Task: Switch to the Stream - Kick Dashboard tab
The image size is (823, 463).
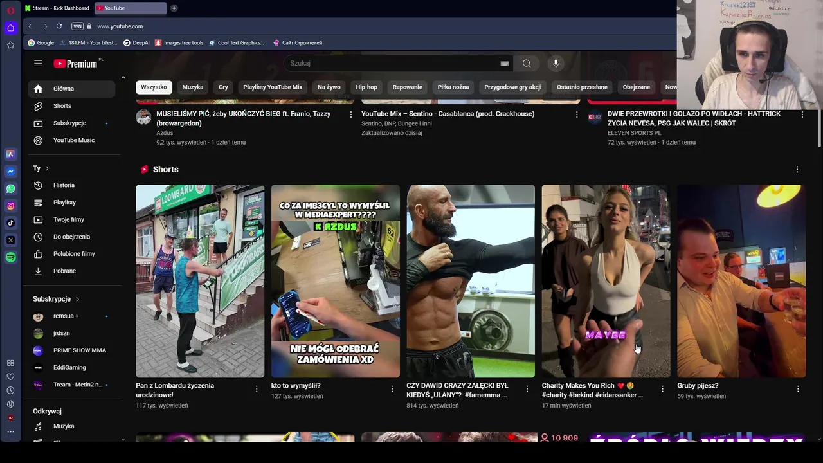Action: pyautogui.click(x=57, y=8)
